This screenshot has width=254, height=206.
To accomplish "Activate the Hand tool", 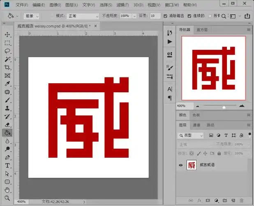I will [x=7, y=190].
